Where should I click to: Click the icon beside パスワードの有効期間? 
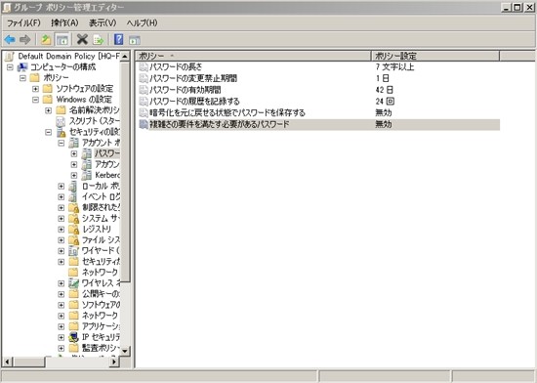[144, 90]
